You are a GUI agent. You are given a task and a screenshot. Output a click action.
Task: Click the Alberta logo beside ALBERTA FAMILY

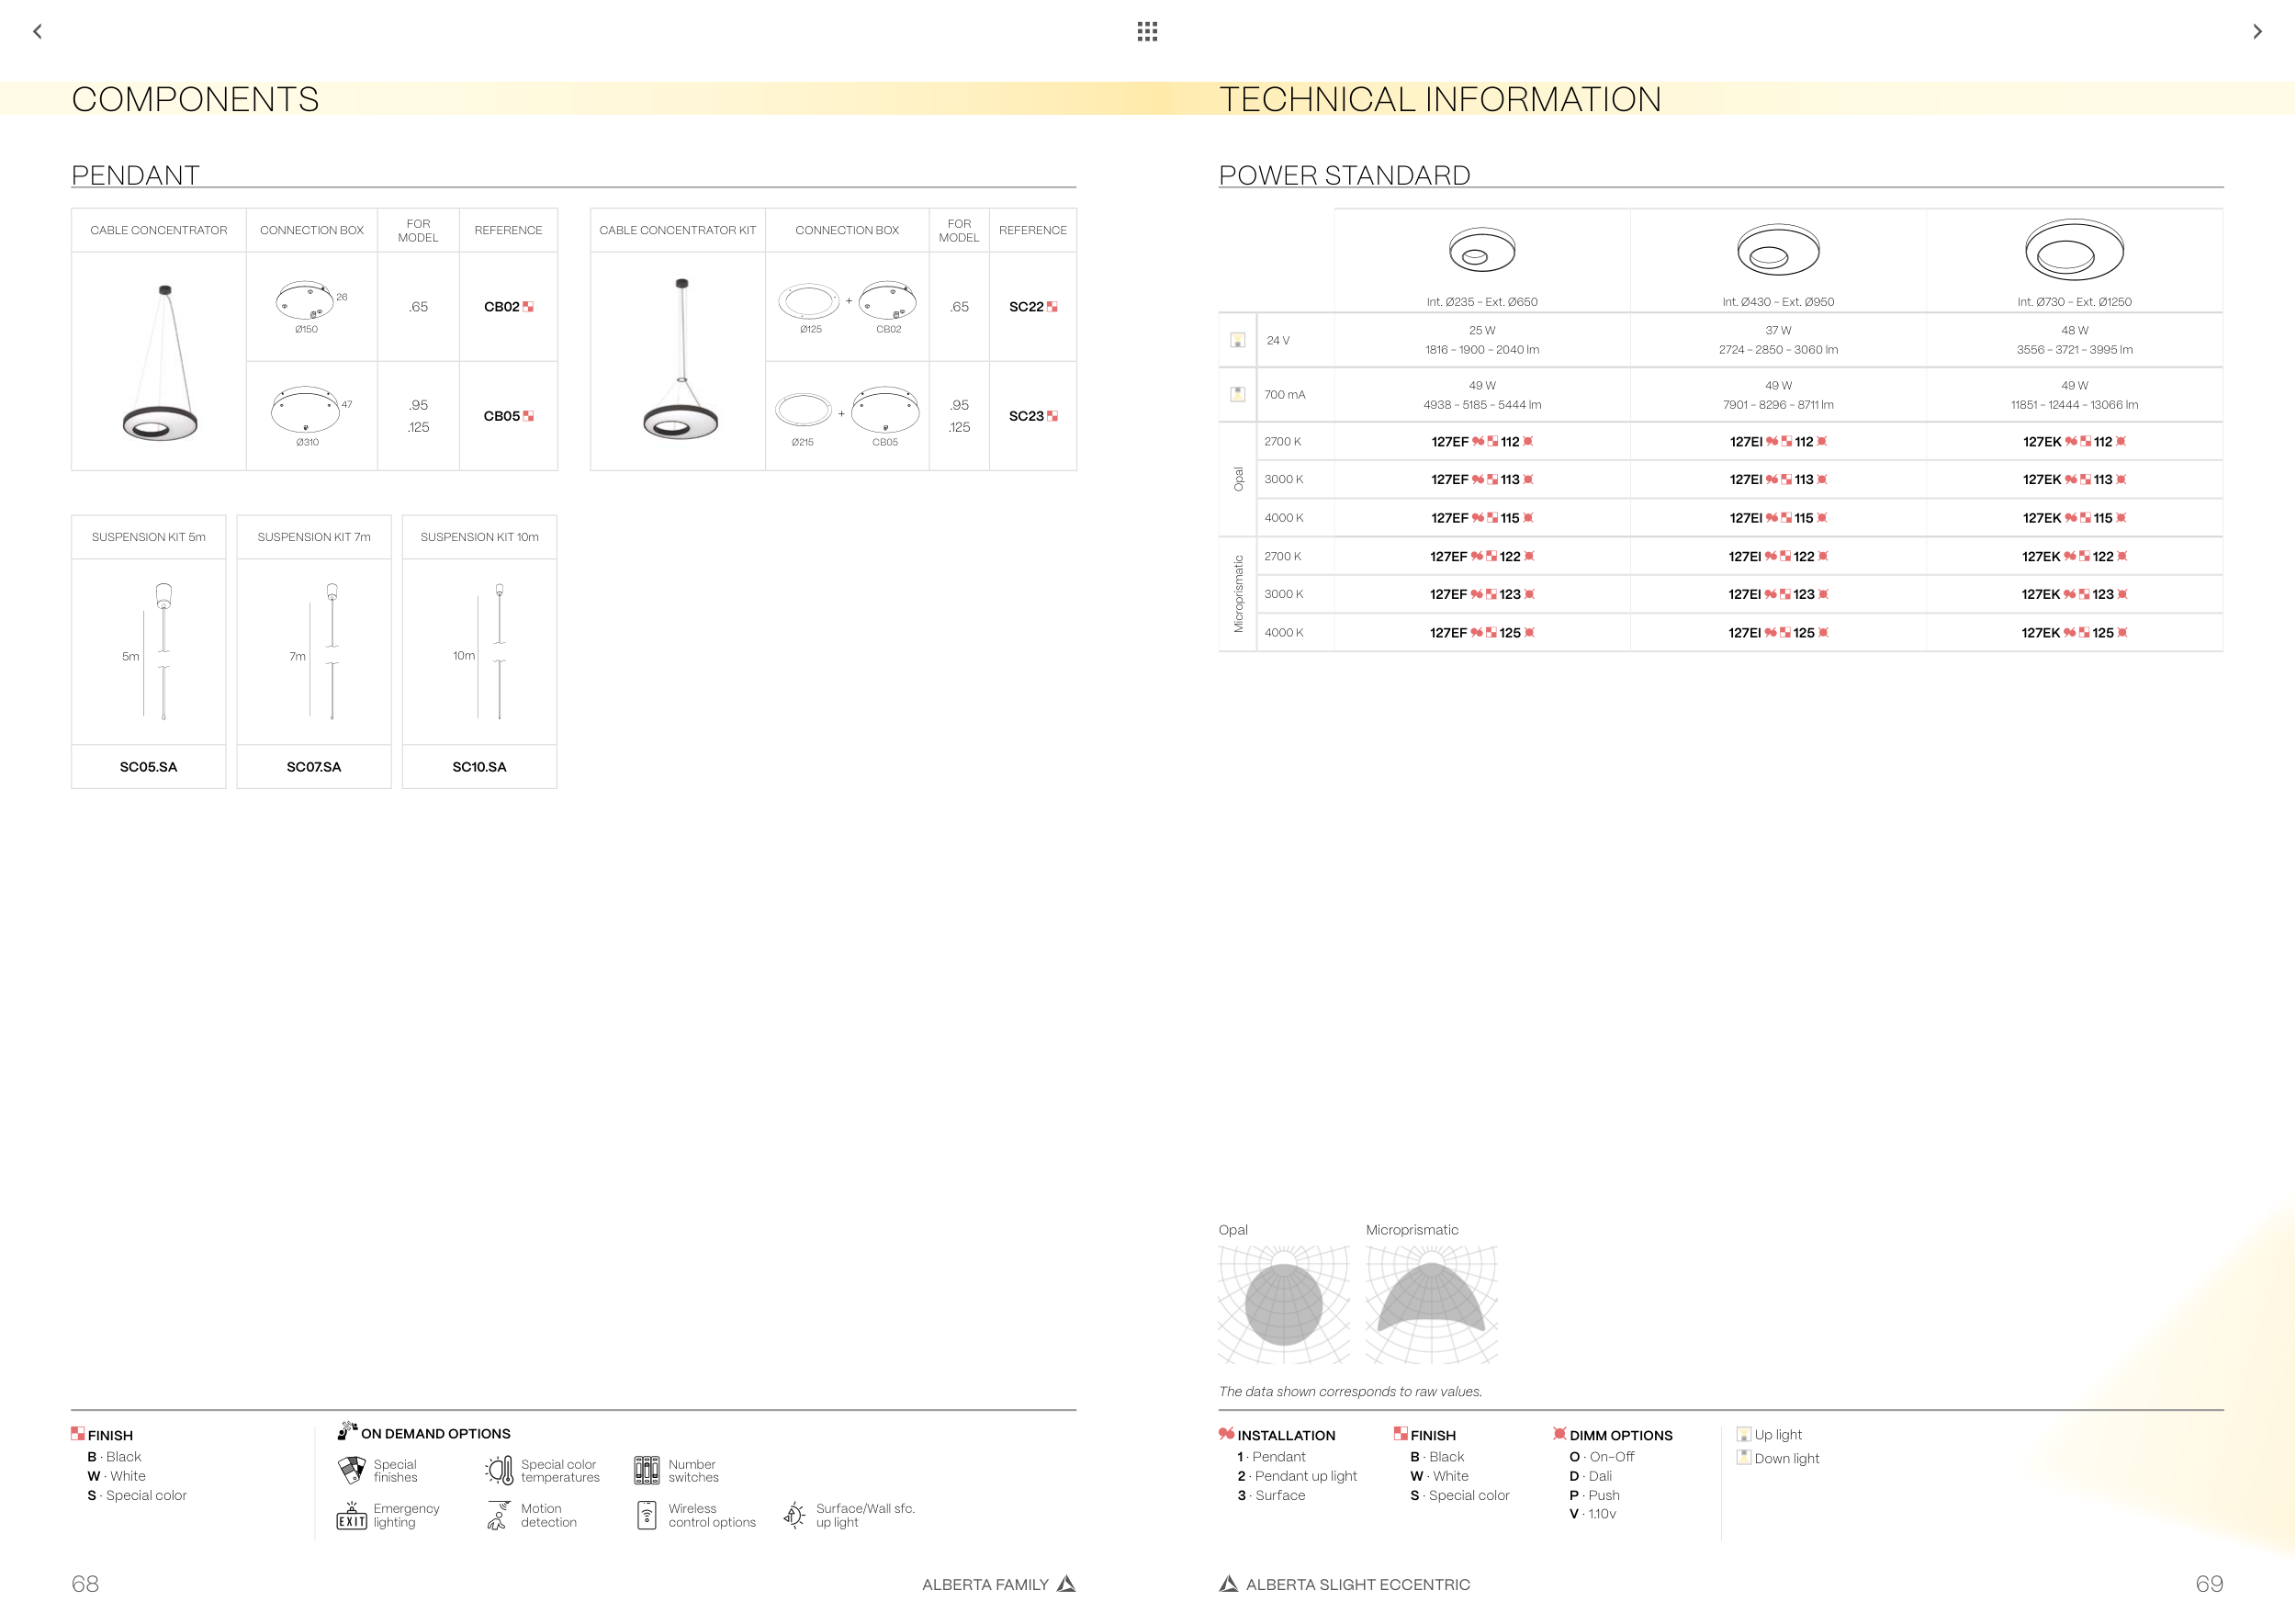coord(1067,1584)
